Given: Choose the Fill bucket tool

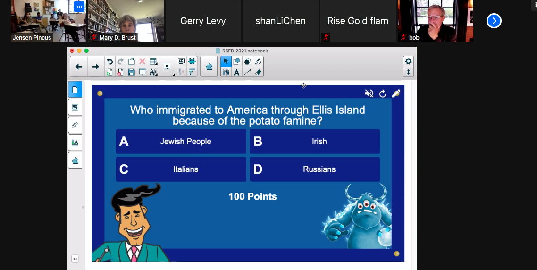Looking at the screenshot, I should [x=258, y=61].
